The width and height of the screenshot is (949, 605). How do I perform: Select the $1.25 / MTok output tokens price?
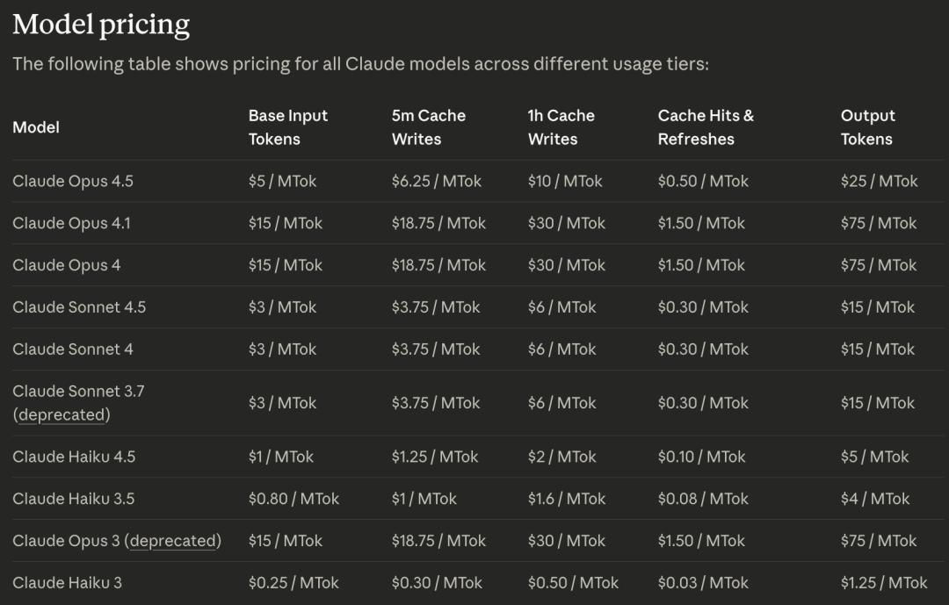tap(883, 583)
